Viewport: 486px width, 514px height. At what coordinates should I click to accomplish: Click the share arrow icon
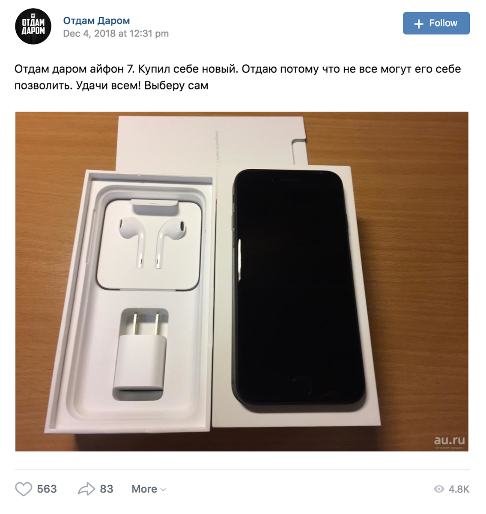[86, 489]
